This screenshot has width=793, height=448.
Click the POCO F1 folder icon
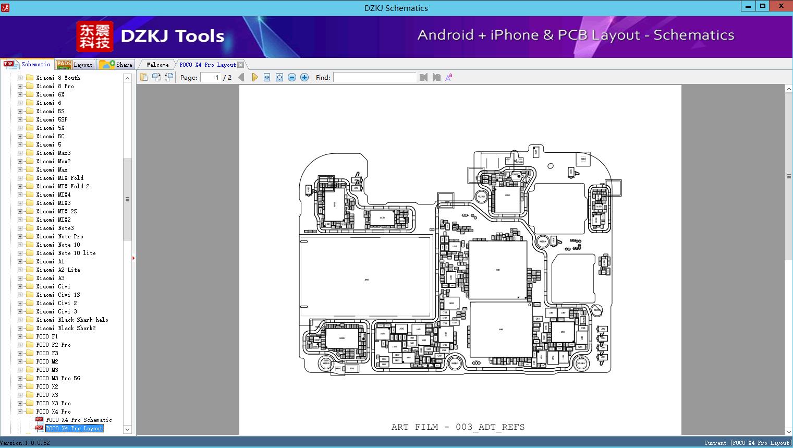[30, 336]
